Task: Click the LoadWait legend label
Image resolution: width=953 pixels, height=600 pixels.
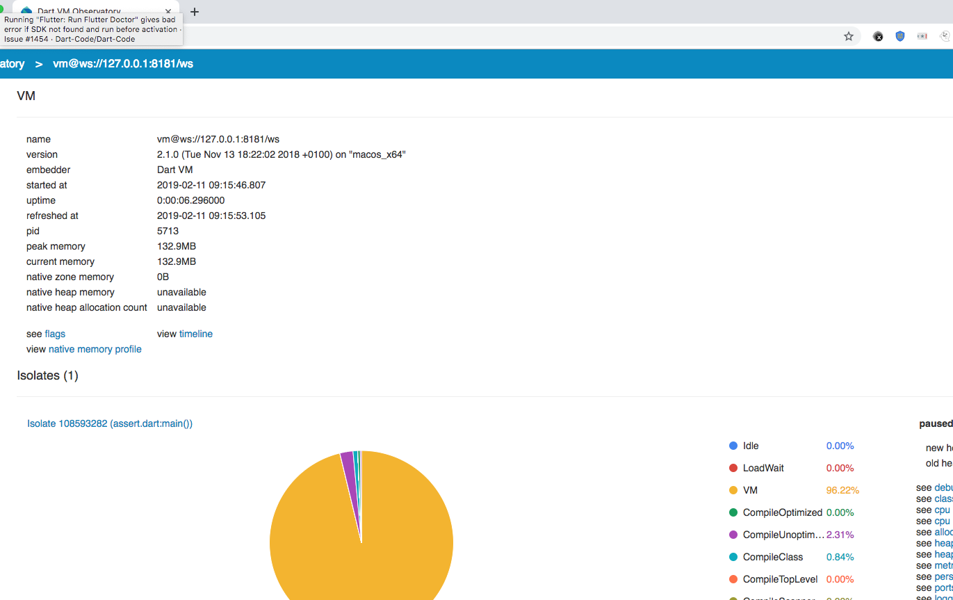Action: click(763, 468)
